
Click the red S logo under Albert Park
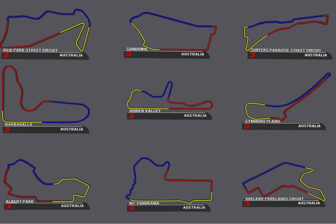8,206
